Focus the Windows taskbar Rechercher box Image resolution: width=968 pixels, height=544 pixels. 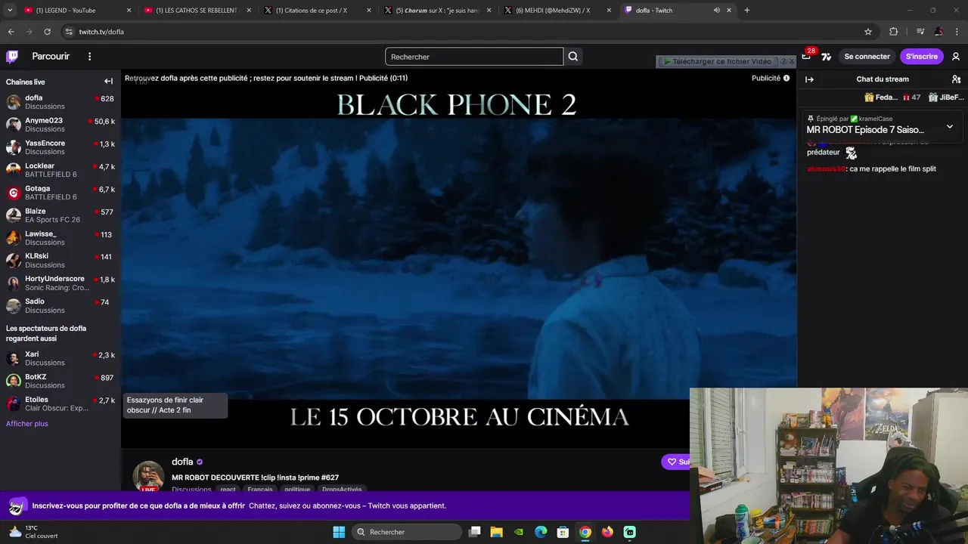pyautogui.click(x=407, y=532)
